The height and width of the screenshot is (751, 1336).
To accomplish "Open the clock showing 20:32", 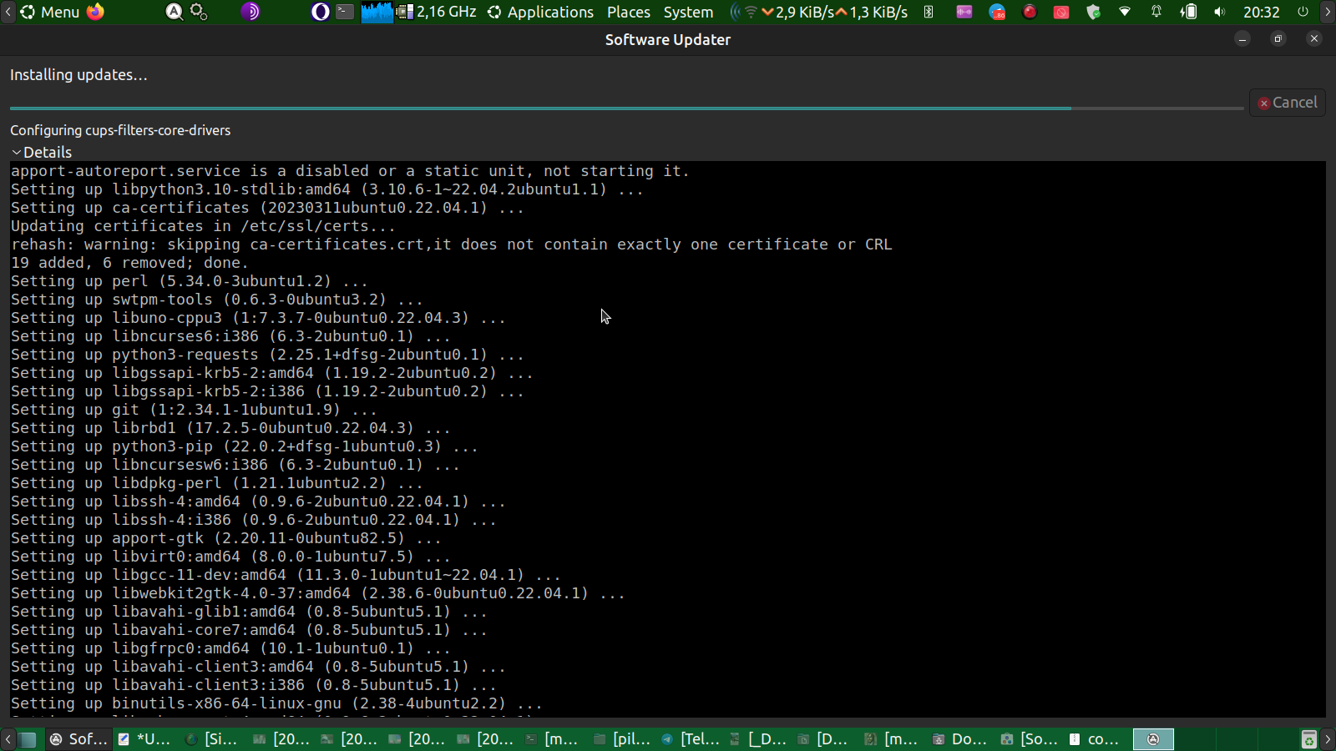I will point(1261,12).
